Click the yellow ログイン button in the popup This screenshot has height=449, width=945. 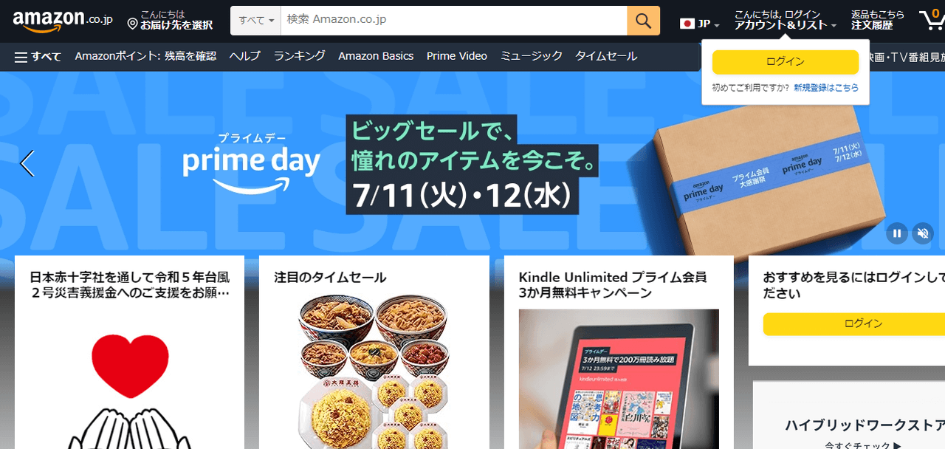point(786,62)
